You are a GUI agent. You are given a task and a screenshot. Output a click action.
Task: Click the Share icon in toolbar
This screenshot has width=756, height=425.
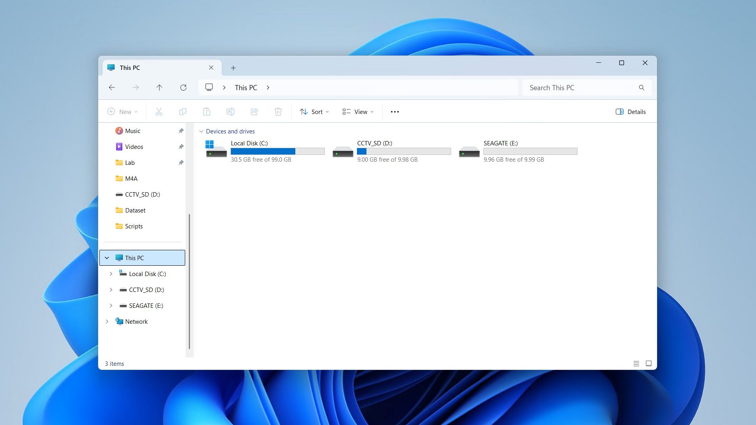pos(254,112)
